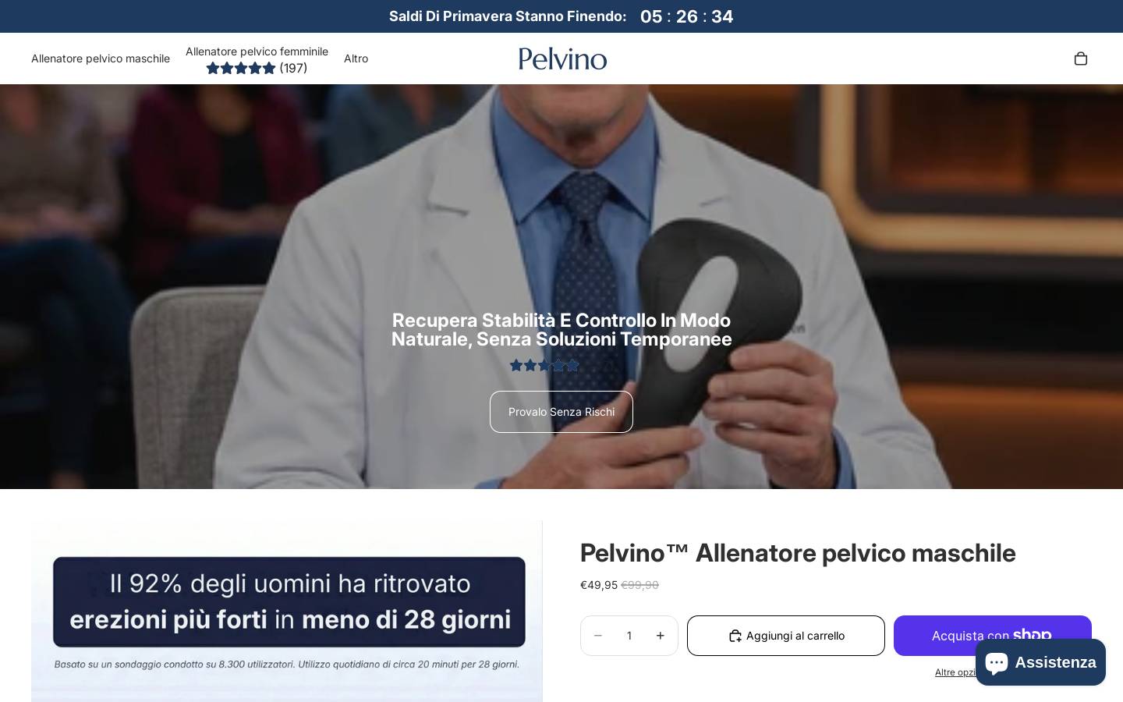Click Acquista con Shop button
This screenshot has height=702, width=1123.
(992, 636)
